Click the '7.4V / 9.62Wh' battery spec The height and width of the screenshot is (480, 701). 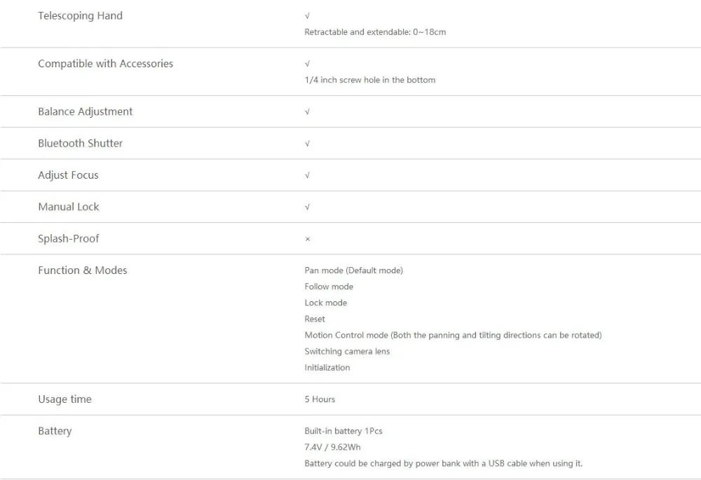tap(332, 447)
